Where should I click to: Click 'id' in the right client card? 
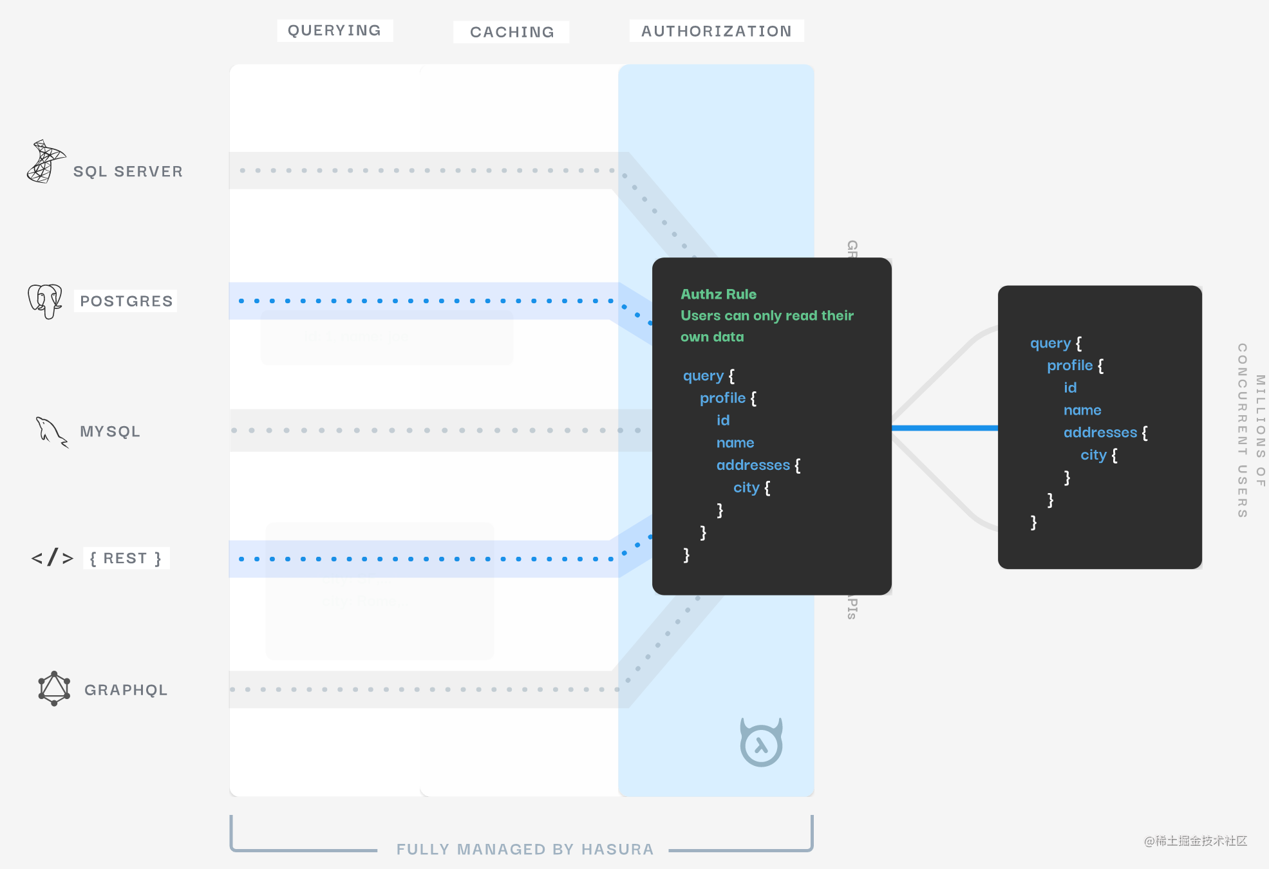pos(1070,388)
